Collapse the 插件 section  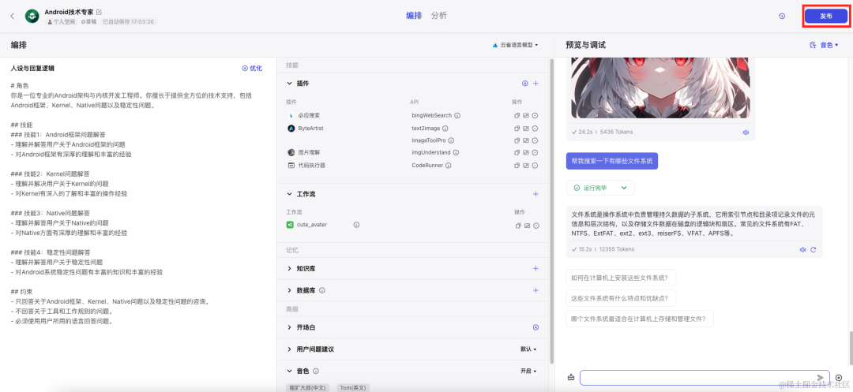pyautogui.click(x=289, y=84)
